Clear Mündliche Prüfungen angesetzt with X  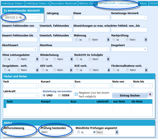117,132
